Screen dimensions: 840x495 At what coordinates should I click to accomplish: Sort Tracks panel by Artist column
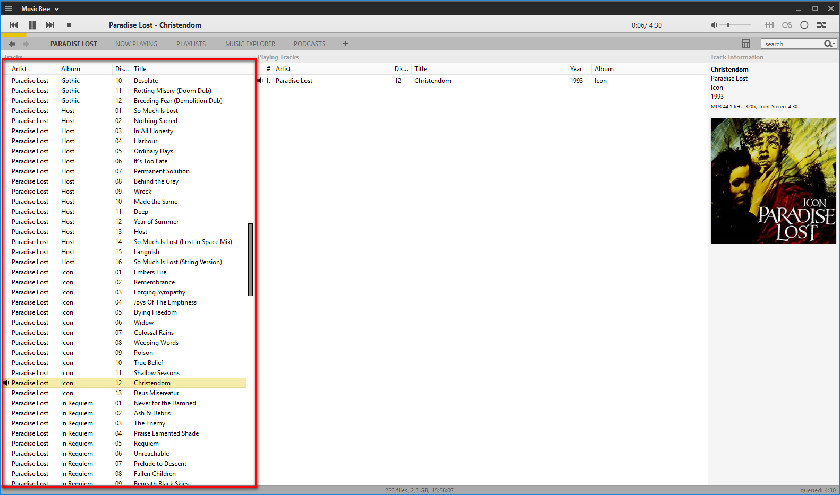[x=33, y=69]
